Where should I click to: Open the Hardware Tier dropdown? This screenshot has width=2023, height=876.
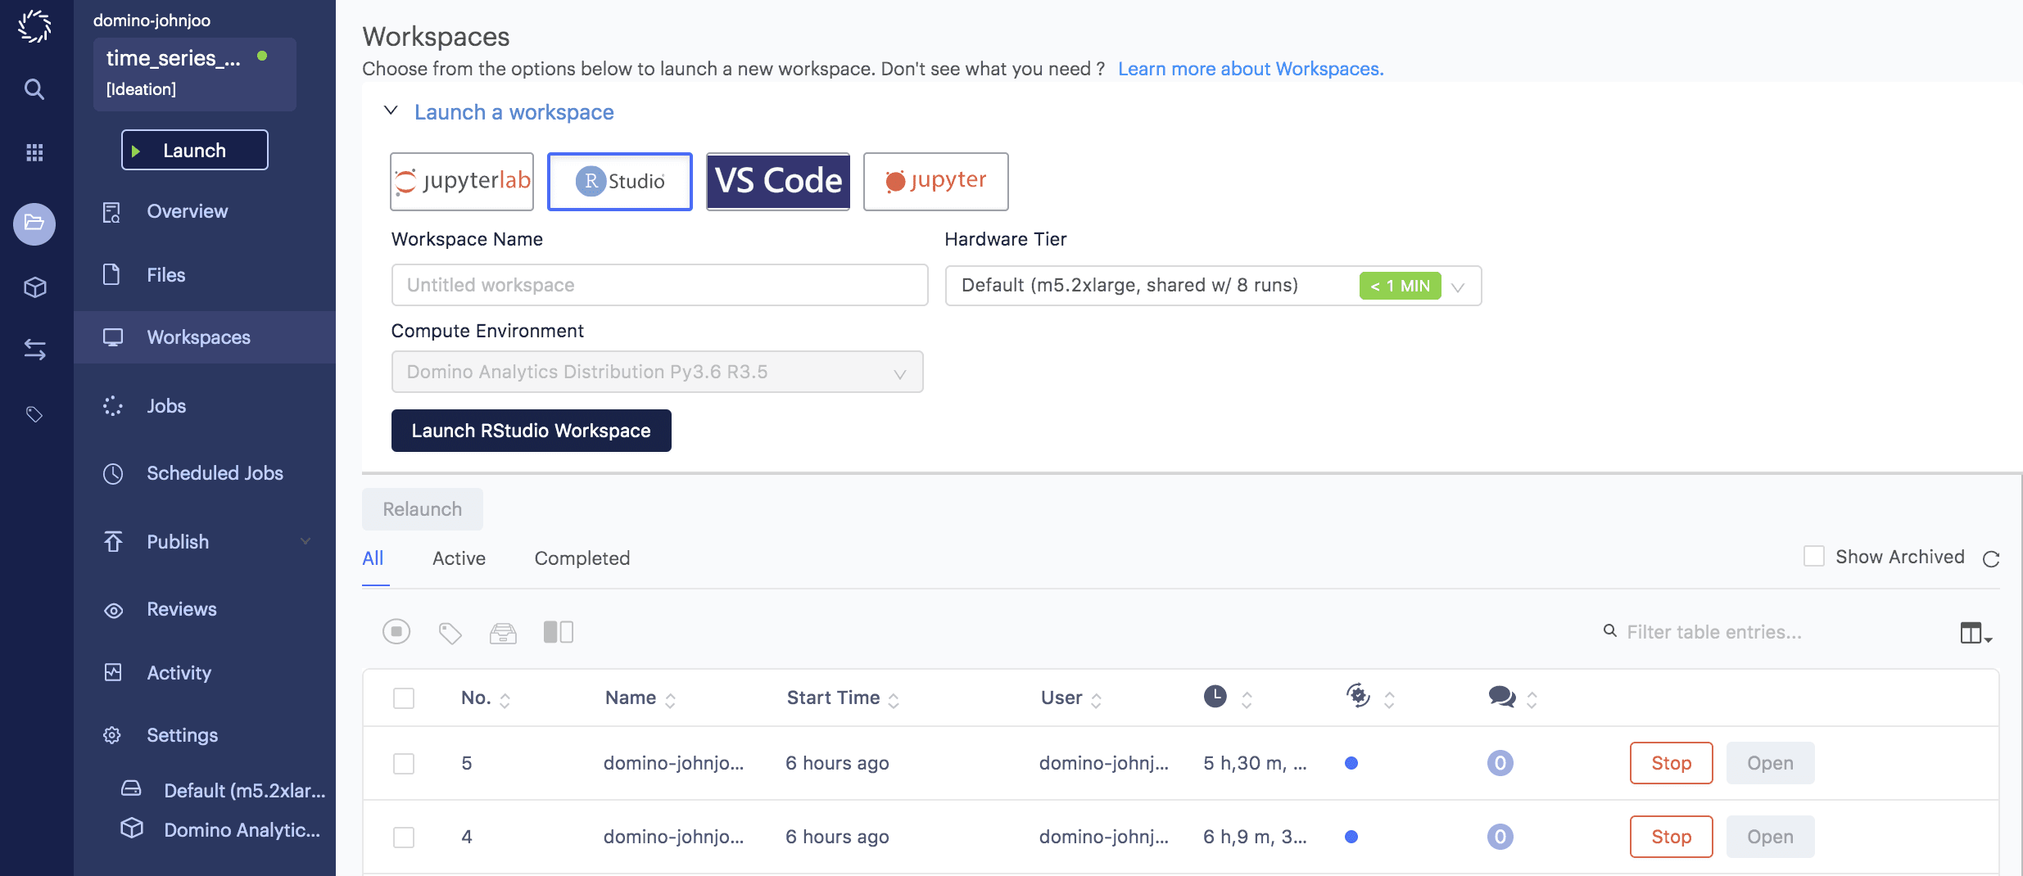click(1213, 286)
